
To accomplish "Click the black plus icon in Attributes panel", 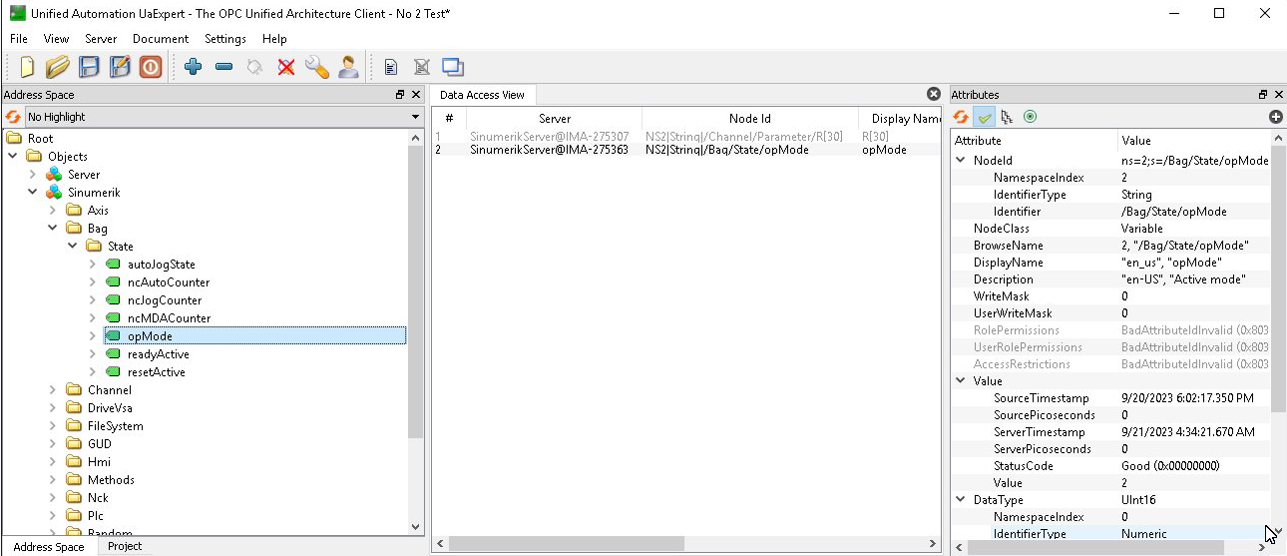I will (x=1276, y=117).
